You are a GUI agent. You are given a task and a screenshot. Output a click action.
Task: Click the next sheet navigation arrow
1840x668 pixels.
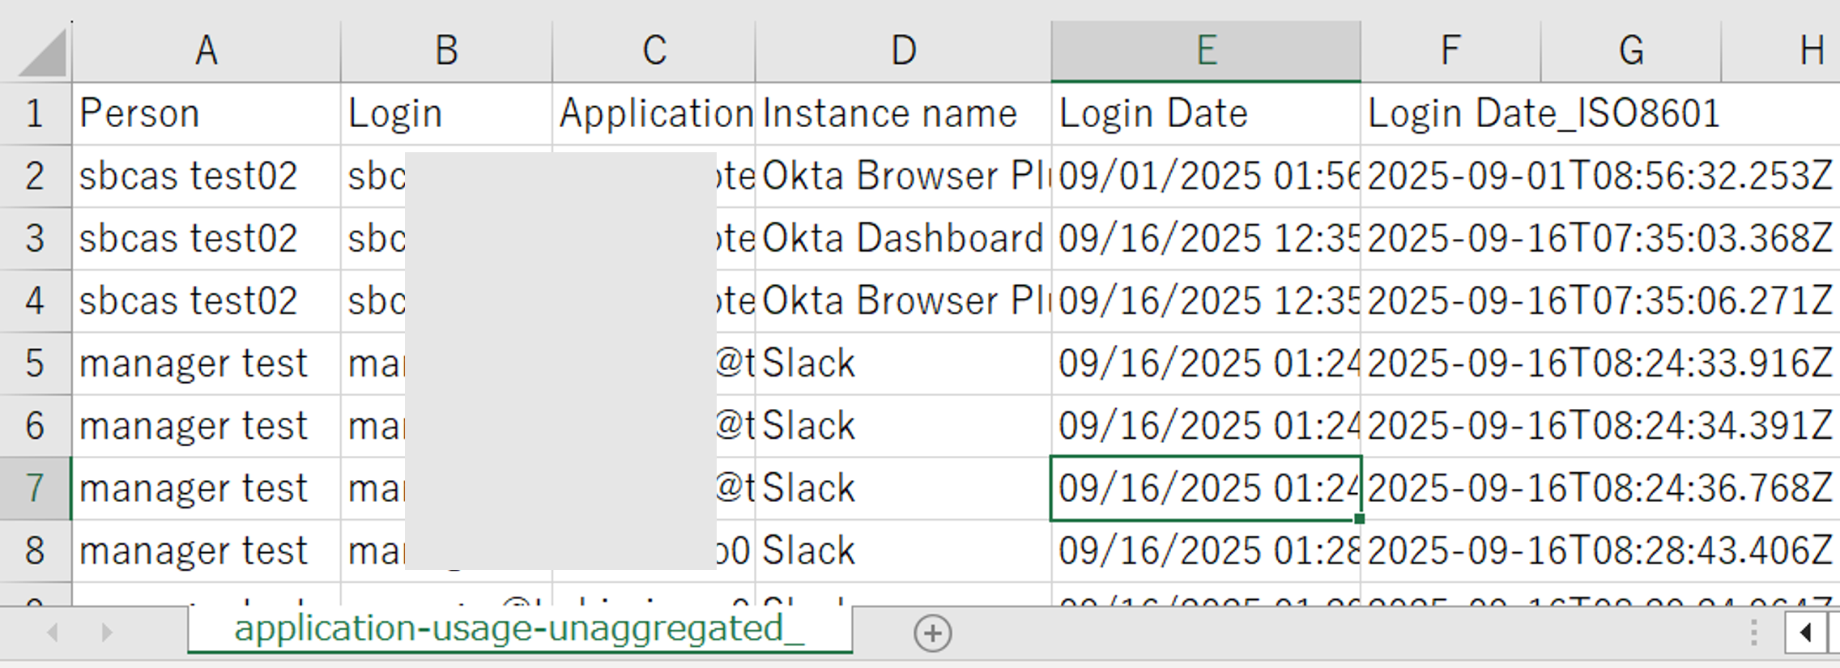coord(107,632)
